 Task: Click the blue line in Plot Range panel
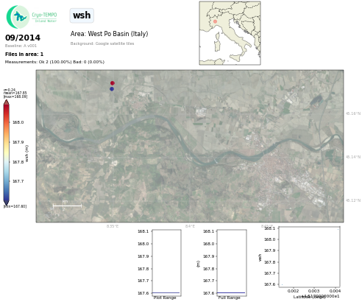click(x=166, y=292)
